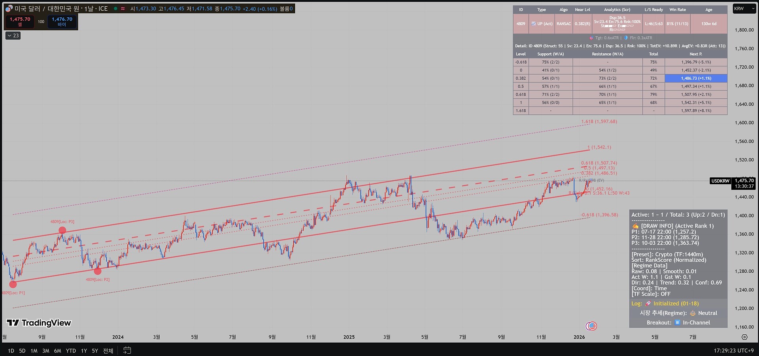Click the '4809[Loc: P3]' annotation label
The width and height of the screenshot is (759, 356).
[62, 221]
